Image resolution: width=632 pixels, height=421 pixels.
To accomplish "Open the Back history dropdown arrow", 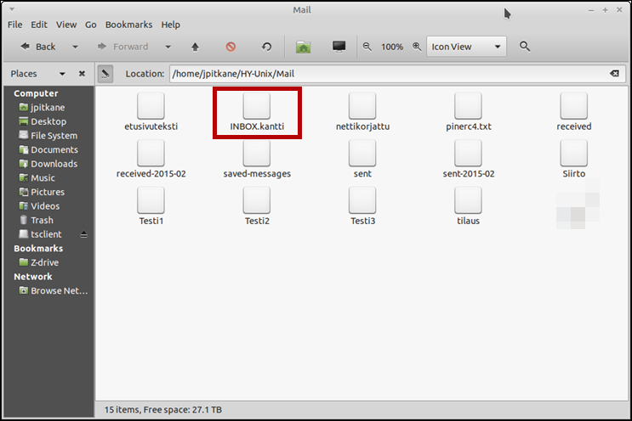I will pyautogui.click(x=75, y=47).
